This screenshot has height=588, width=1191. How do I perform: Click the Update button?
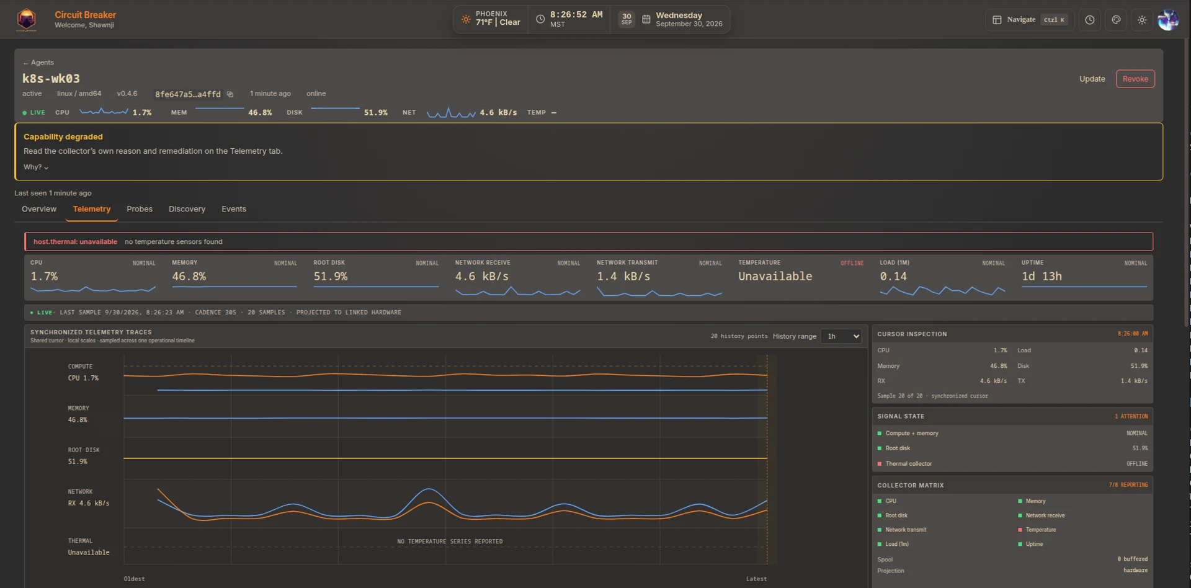click(x=1092, y=79)
